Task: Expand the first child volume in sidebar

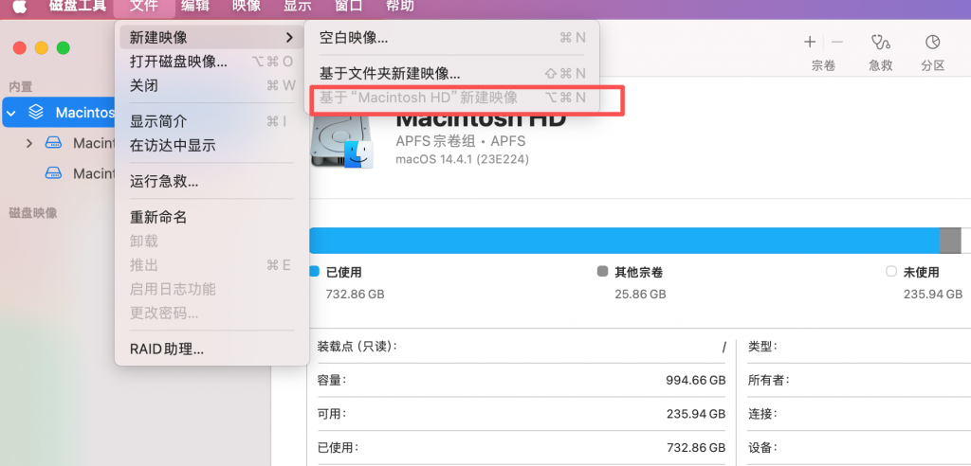Action: click(29, 144)
